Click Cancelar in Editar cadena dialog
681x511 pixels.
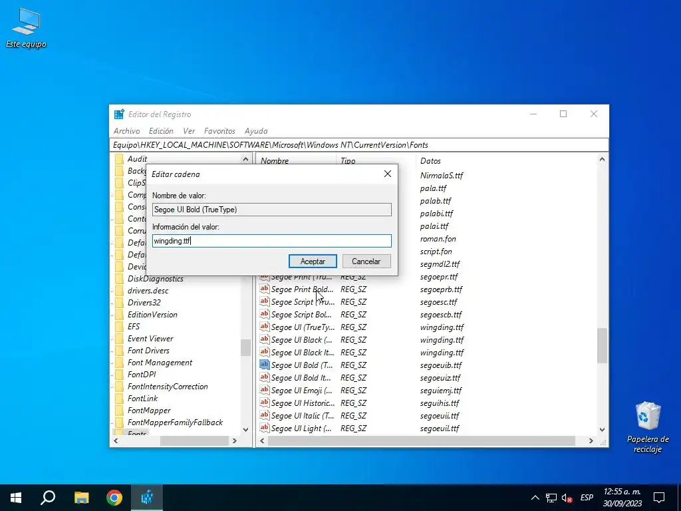(x=366, y=261)
